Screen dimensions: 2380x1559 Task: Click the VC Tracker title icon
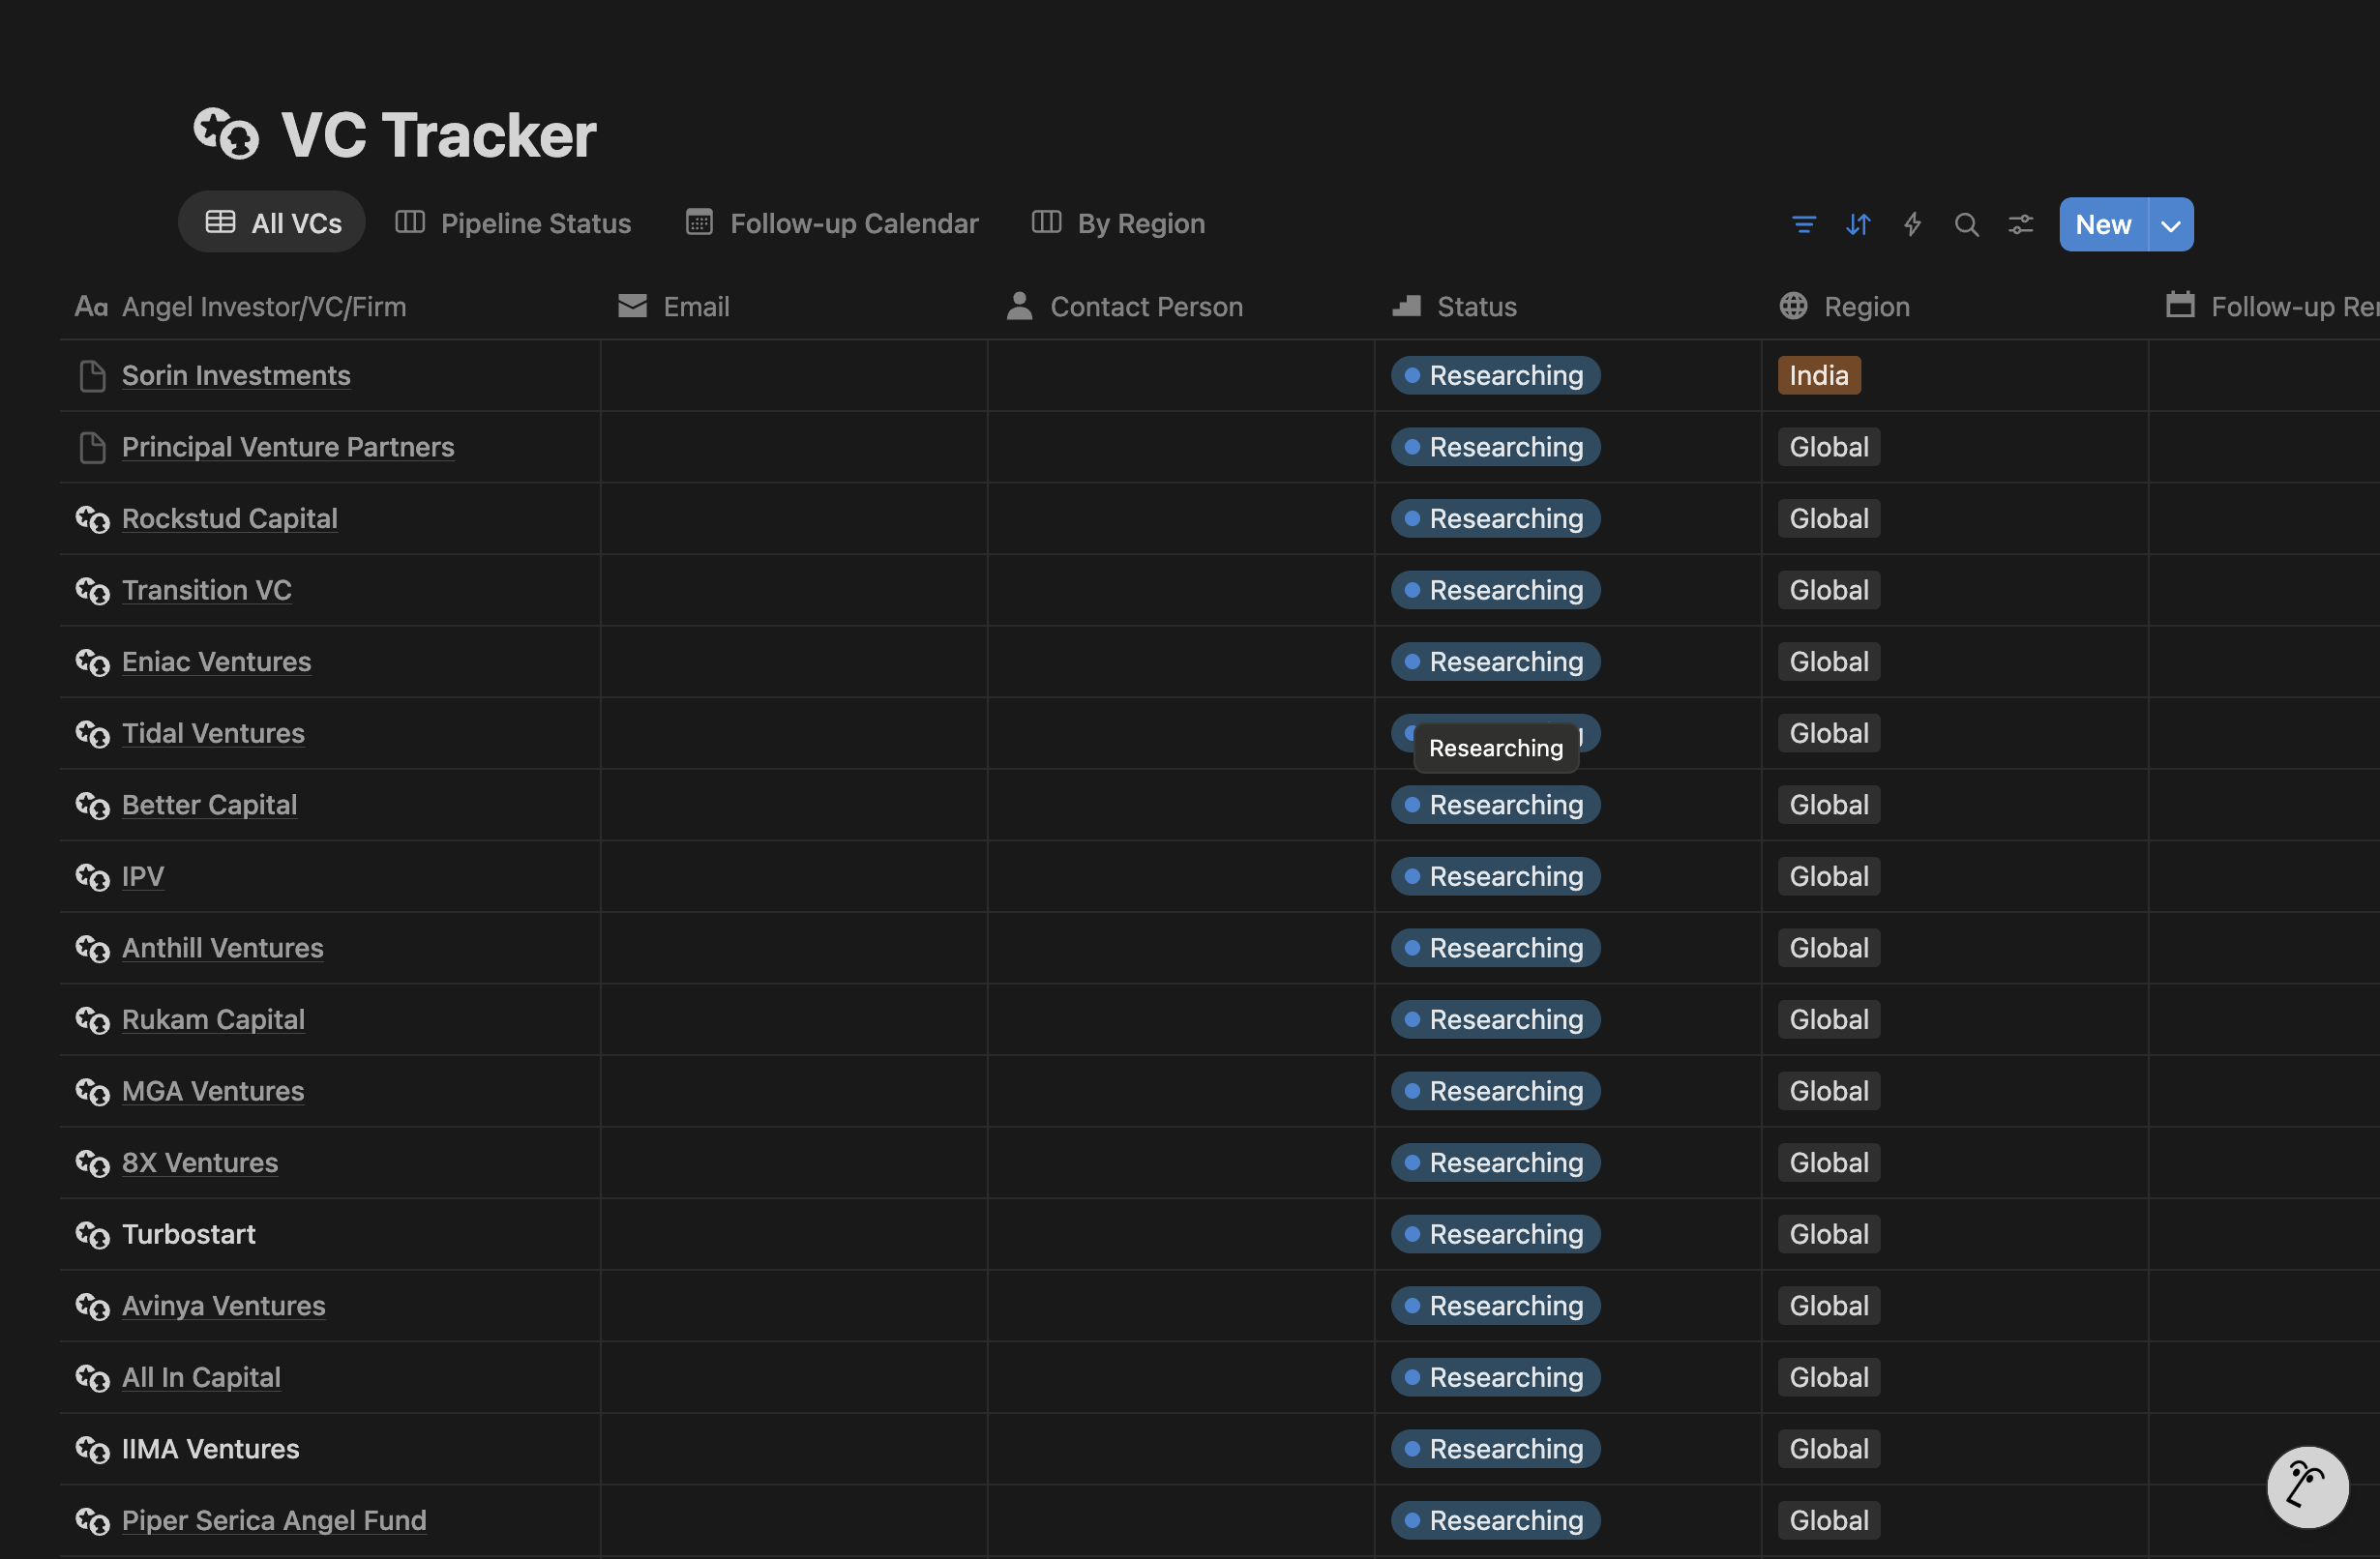coord(226,133)
